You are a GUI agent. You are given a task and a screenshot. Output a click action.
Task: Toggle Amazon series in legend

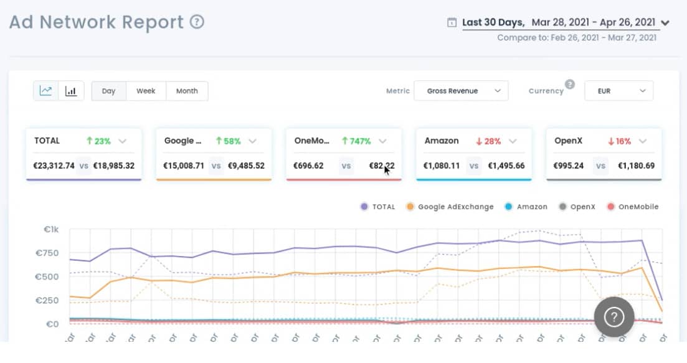click(x=526, y=207)
